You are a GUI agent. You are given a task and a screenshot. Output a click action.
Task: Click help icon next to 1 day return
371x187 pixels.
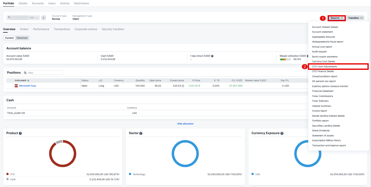pyautogui.click(x=212, y=56)
